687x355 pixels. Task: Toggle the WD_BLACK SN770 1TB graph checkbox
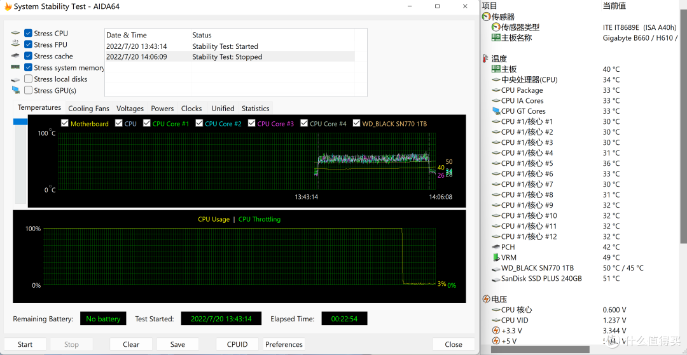pos(356,123)
